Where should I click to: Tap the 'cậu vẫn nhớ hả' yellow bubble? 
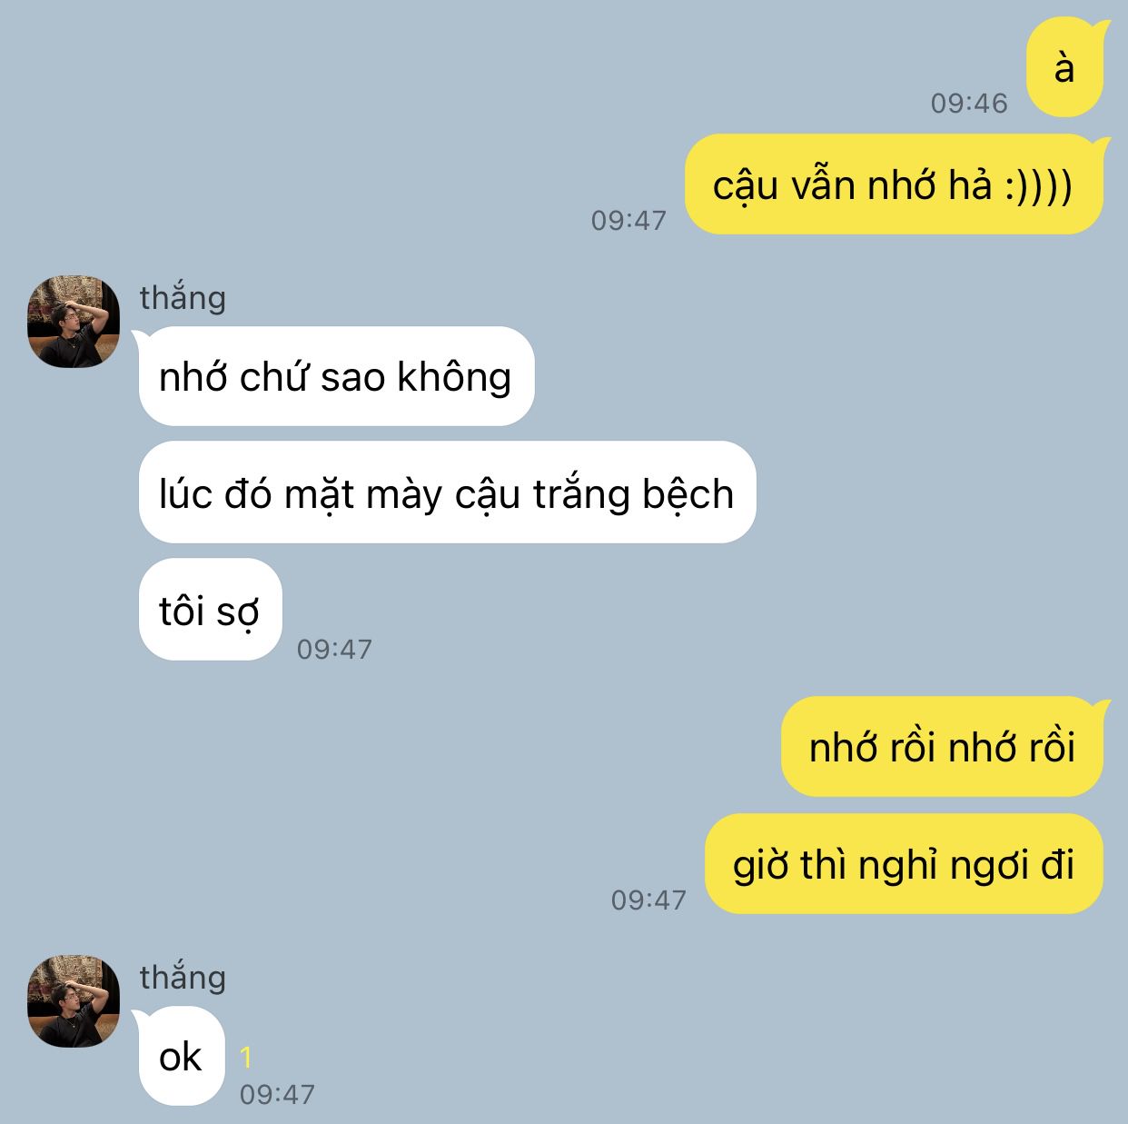pos(894,185)
